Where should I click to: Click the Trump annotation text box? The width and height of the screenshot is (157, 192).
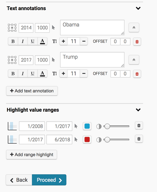[x=92, y=60]
